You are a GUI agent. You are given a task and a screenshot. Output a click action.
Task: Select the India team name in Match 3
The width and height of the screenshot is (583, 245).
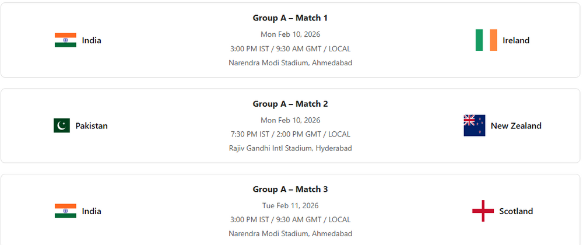92,211
